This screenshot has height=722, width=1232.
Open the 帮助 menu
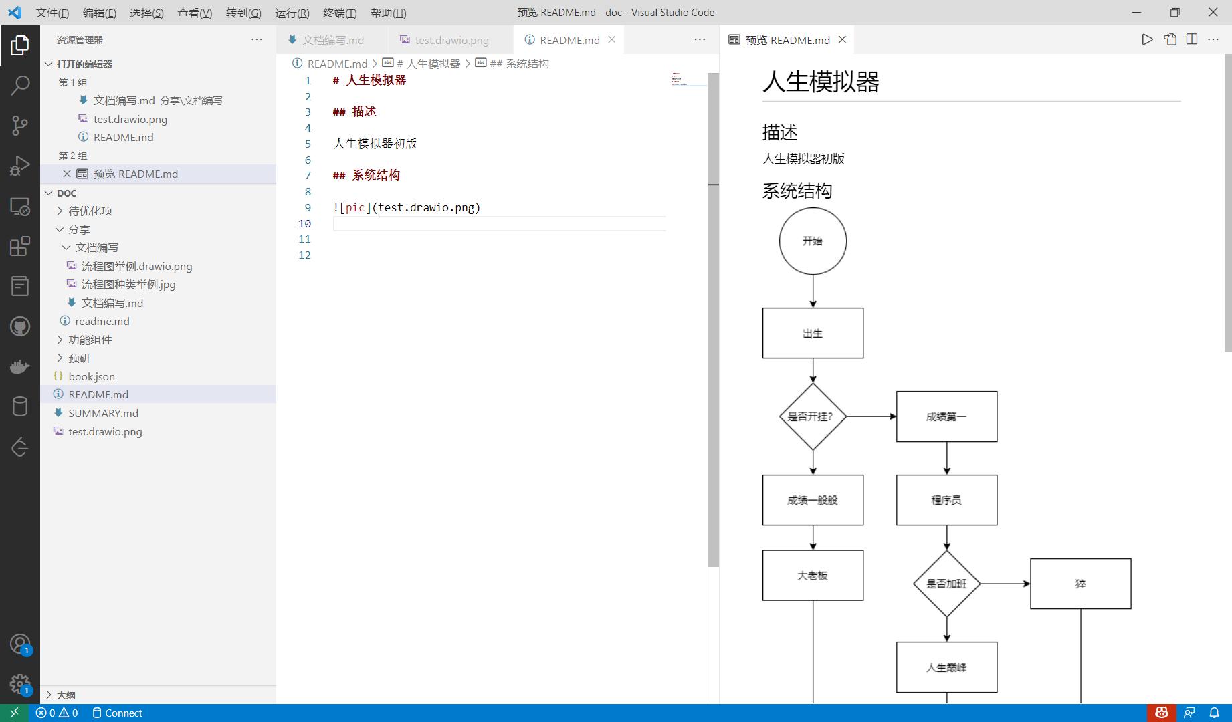click(x=388, y=13)
